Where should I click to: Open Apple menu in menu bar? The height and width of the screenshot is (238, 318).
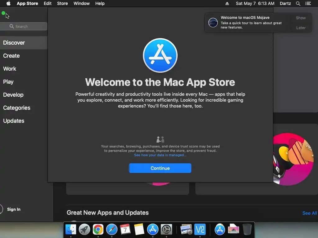(x=8, y=3)
